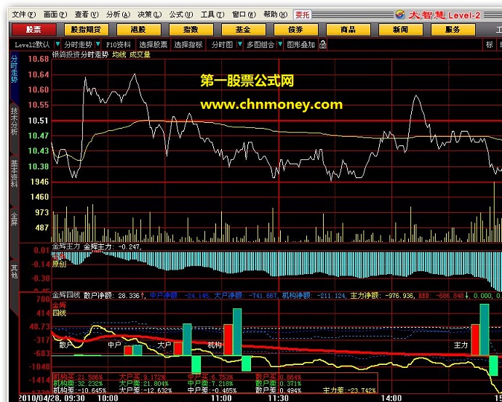
Task: Click Level2默认 toolbar item
Action: click(x=32, y=45)
